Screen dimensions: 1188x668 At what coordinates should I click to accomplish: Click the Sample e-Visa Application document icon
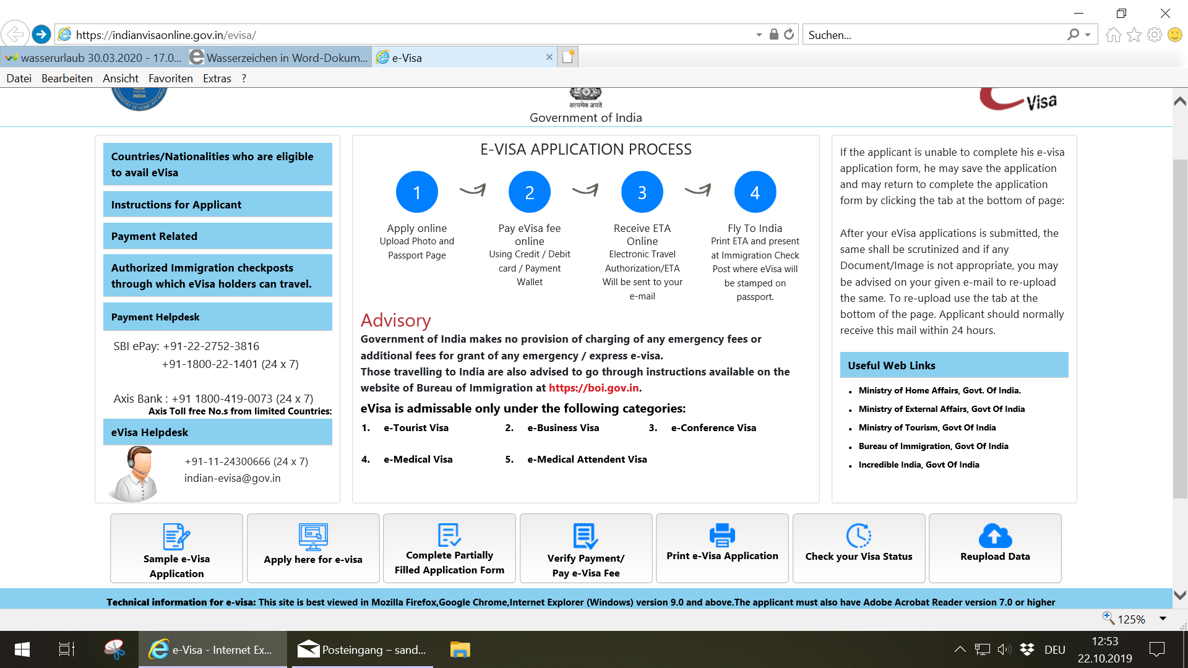pos(176,536)
